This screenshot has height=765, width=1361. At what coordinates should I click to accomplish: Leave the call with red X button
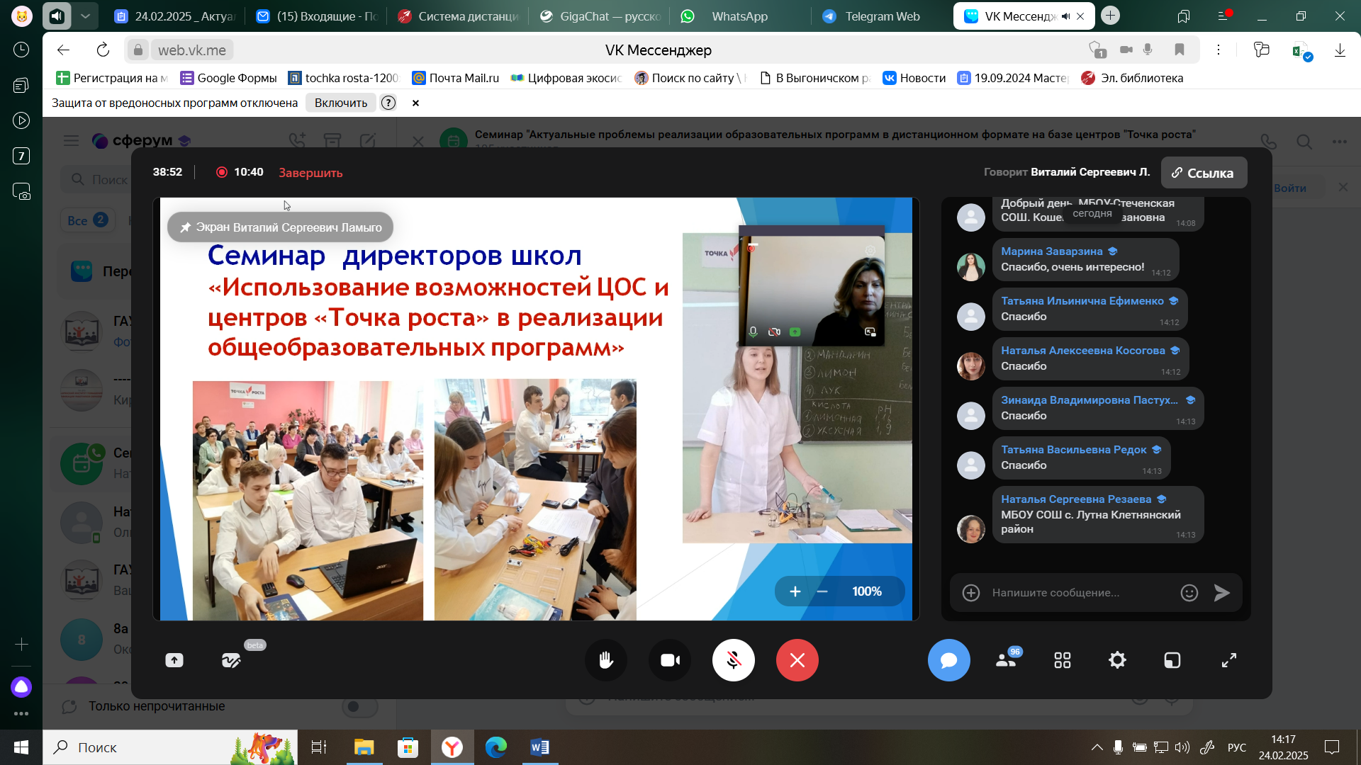coord(797,660)
